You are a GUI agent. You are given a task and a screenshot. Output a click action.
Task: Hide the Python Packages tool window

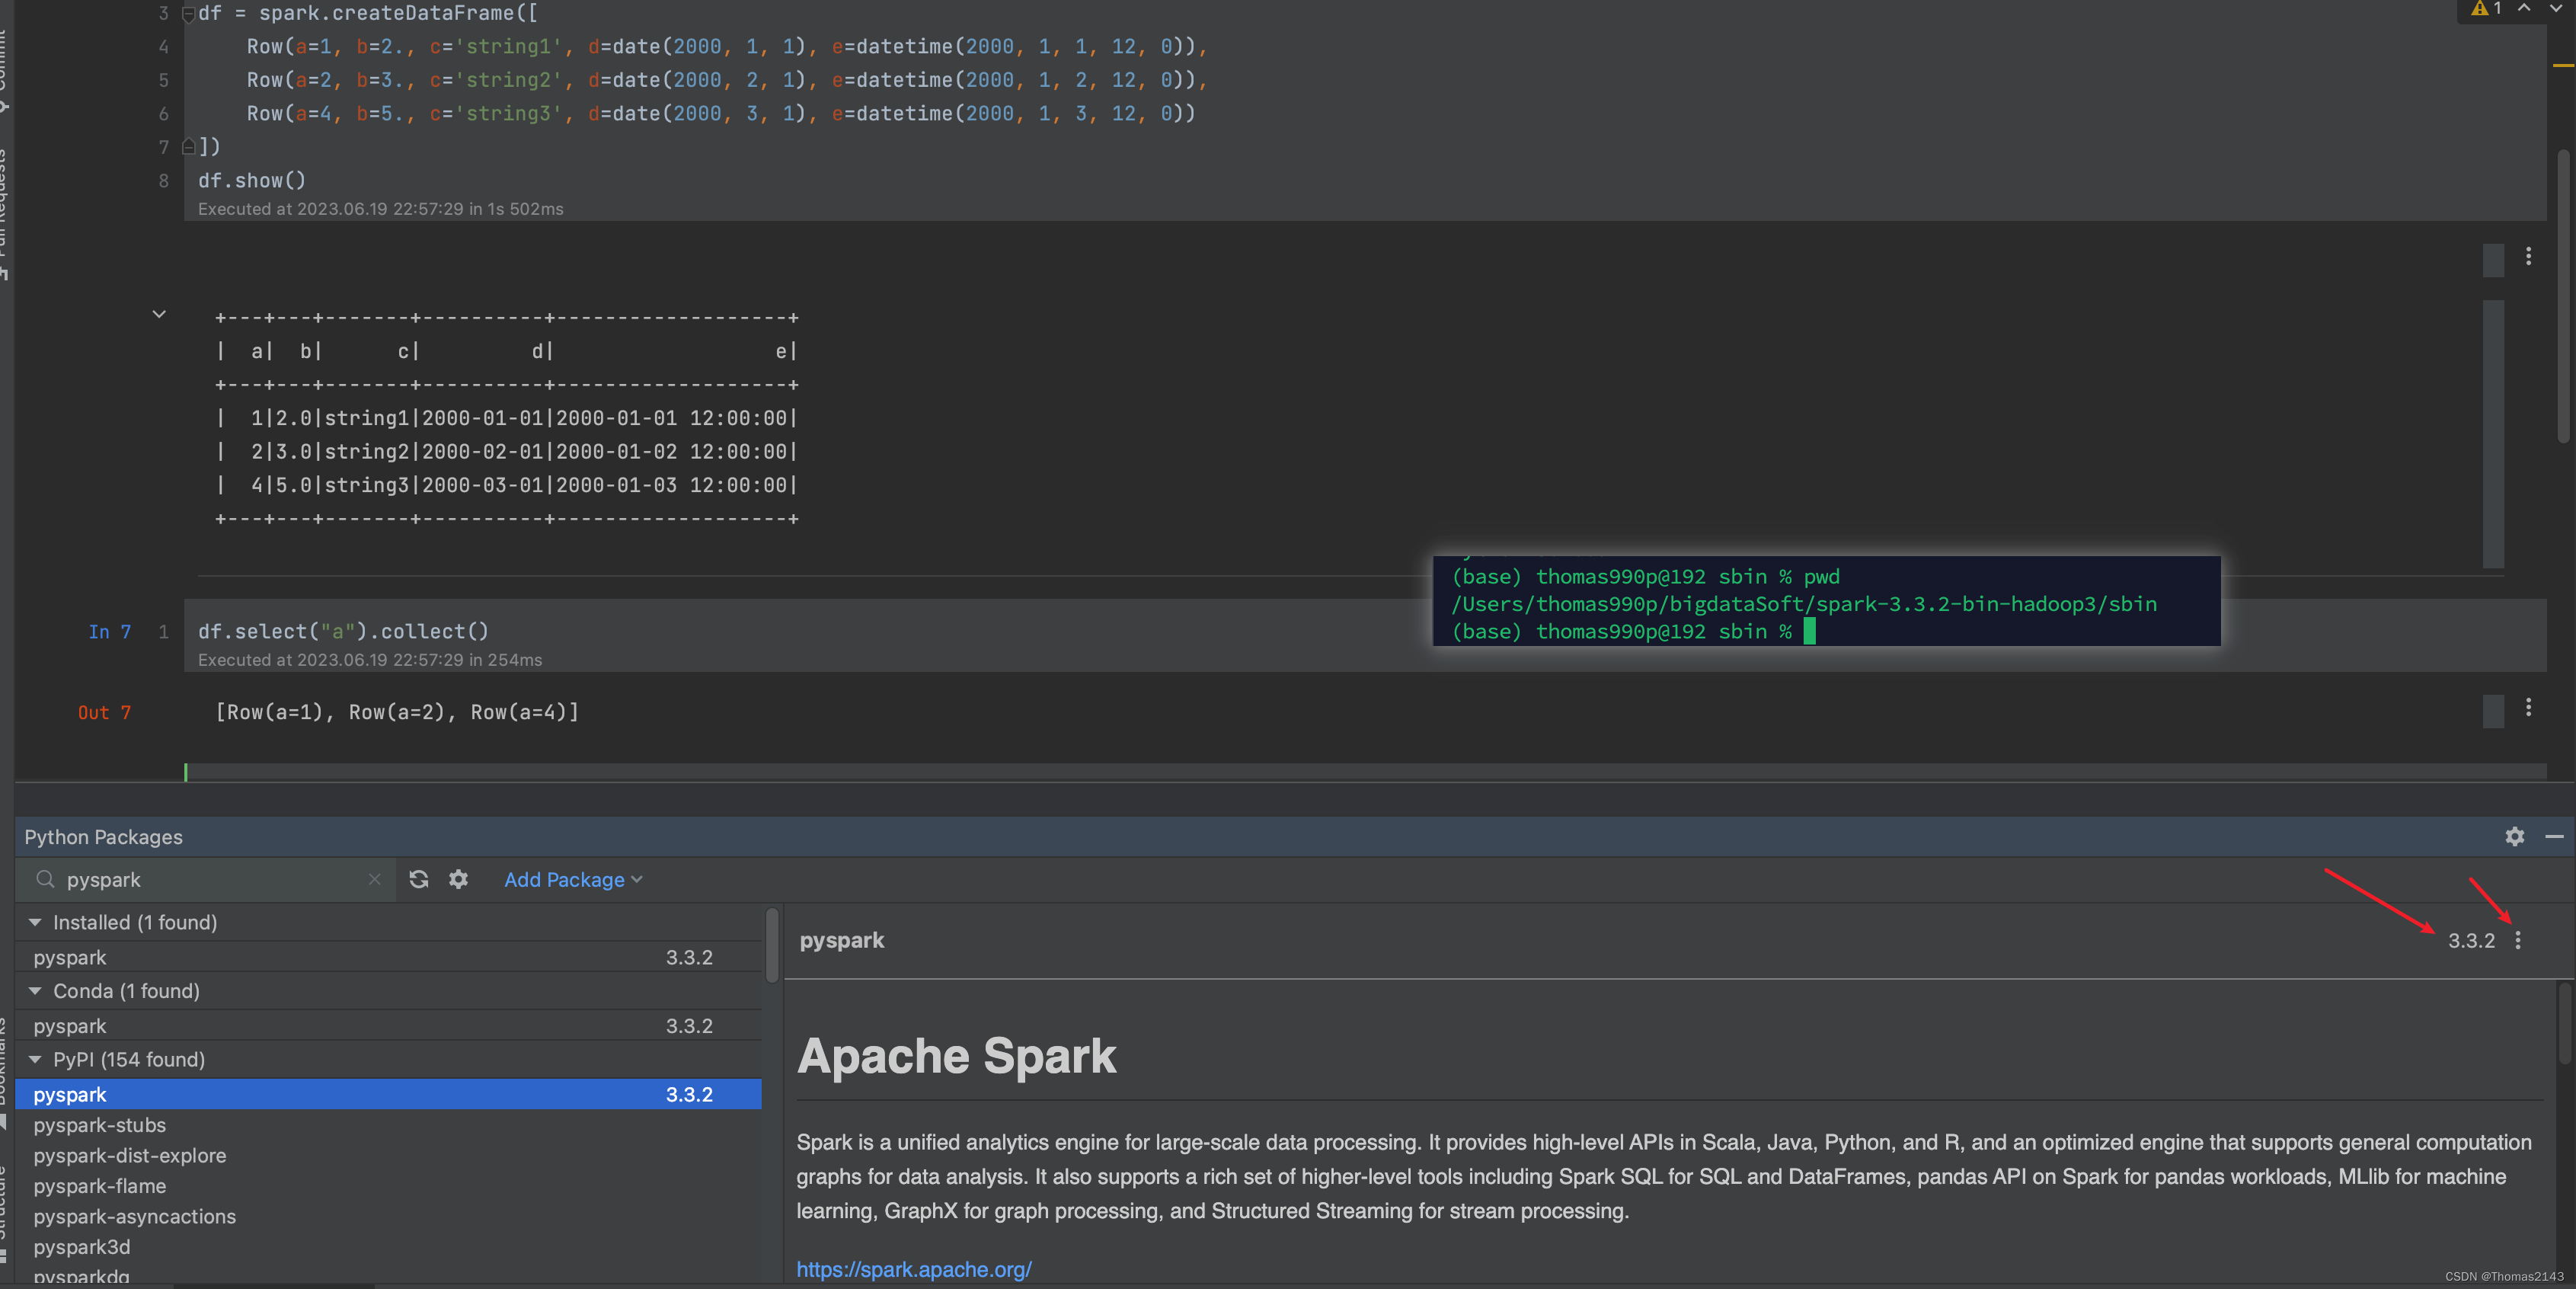pyautogui.click(x=2556, y=837)
